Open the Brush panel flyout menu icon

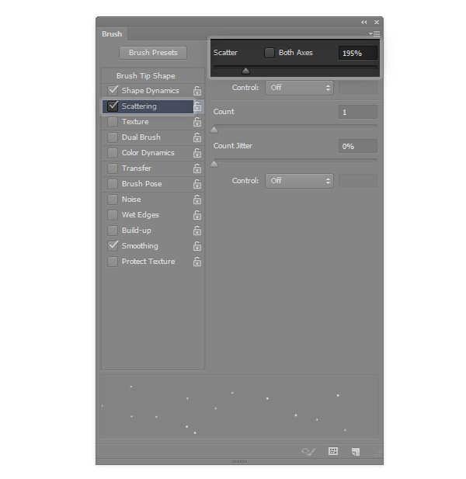pyautogui.click(x=374, y=33)
